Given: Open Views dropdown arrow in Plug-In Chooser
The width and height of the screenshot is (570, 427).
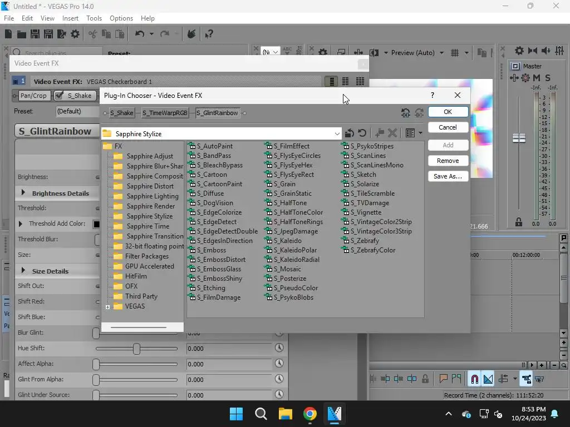Looking at the screenshot, I should point(420,133).
